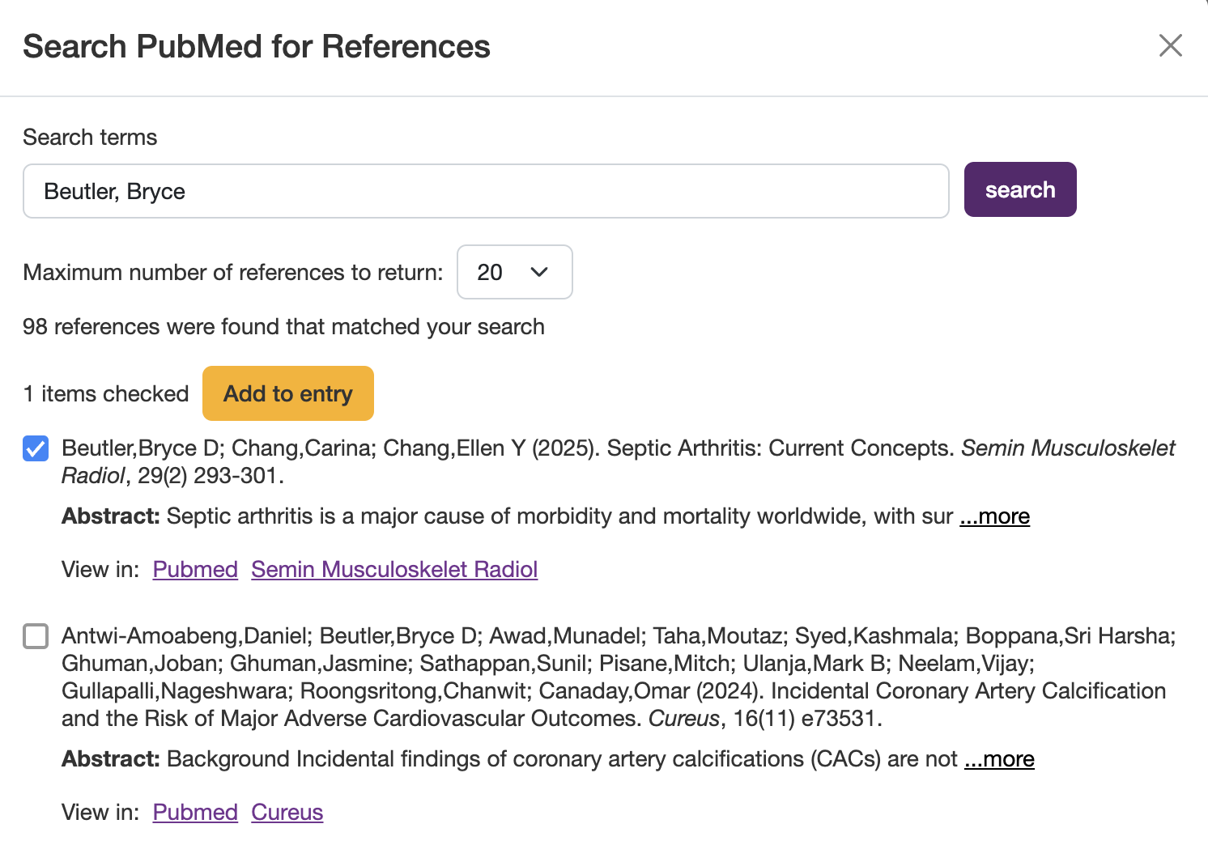This screenshot has width=1208, height=845.
Task: View the Cureus article in Pubmed
Action: [194, 812]
